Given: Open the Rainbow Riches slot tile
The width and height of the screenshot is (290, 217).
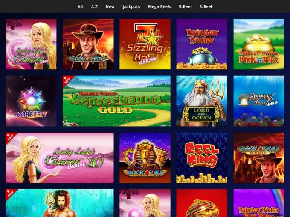Looking at the screenshot, I should (202, 44).
